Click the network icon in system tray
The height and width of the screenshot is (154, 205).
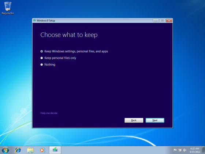[x=180, y=150]
